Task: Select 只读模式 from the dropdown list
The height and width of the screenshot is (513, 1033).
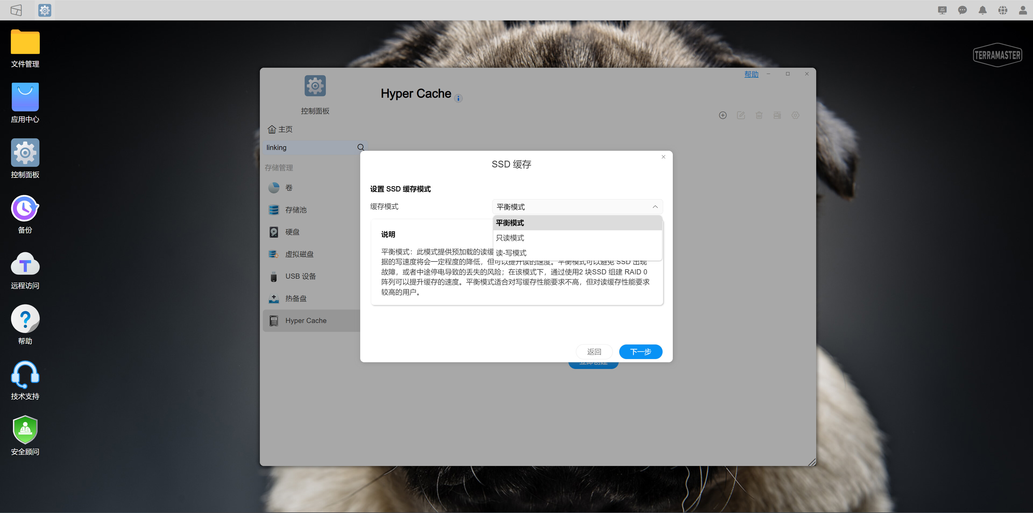Action: tap(510, 238)
